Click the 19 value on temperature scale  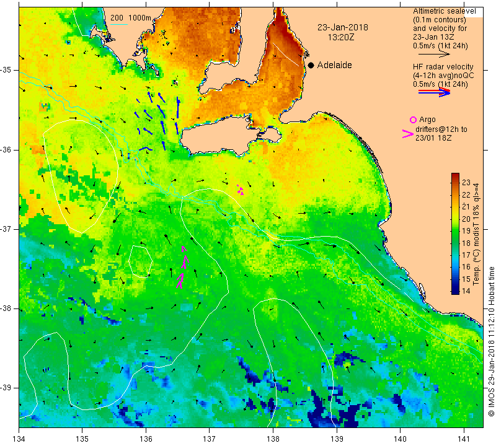click(x=466, y=231)
